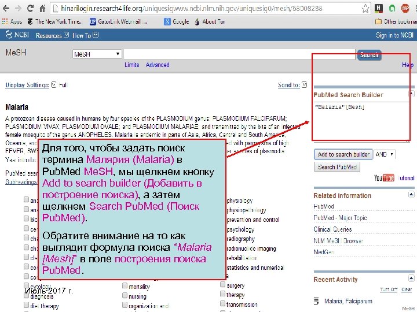
Task: Open the Resources menu
Action: (52, 35)
